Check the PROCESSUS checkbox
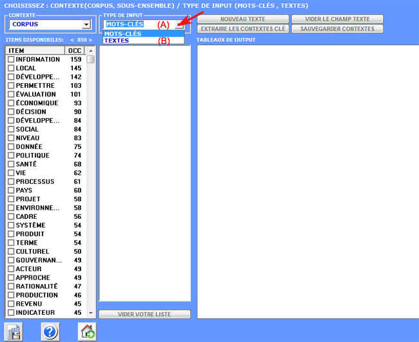This screenshot has width=419, height=342. (x=11, y=181)
